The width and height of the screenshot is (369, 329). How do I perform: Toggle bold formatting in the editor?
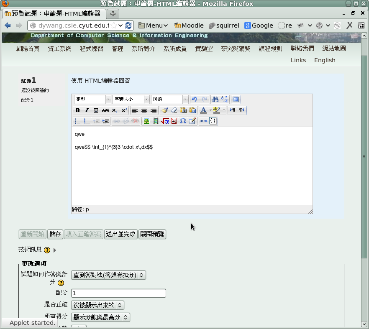point(77,110)
